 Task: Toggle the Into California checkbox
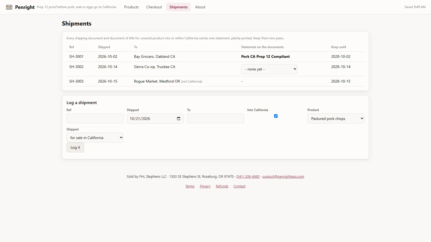[276, 116]
